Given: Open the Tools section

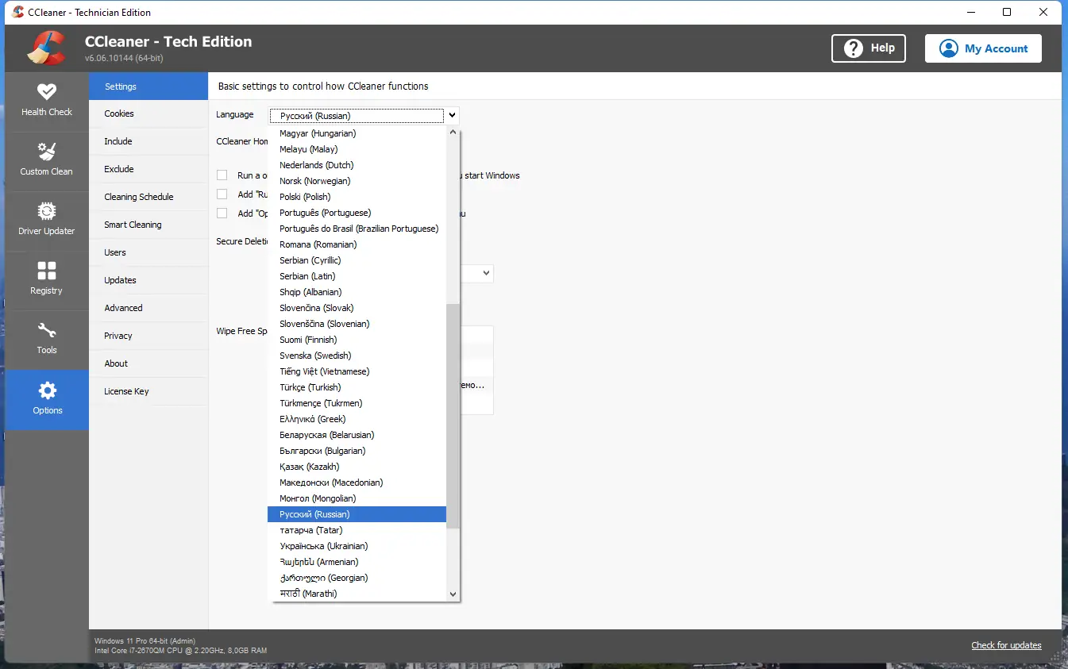Looking at the screenshot, I should tap(47, 337).
